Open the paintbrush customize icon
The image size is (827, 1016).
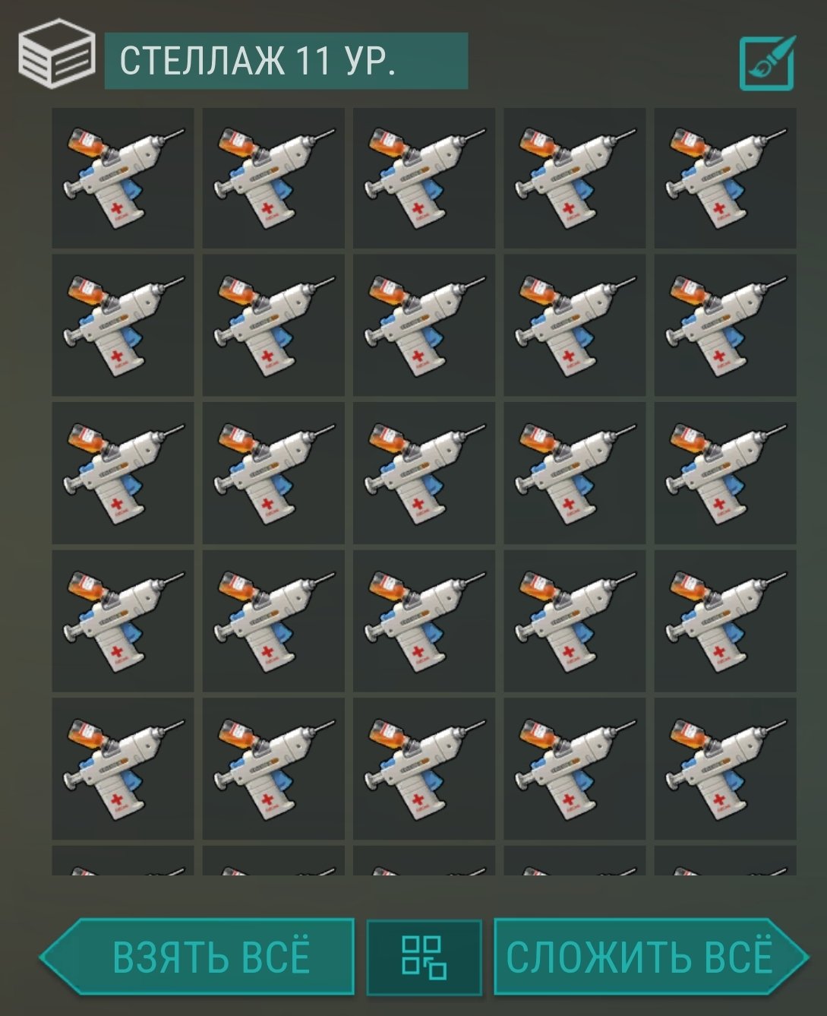point(768,63)
